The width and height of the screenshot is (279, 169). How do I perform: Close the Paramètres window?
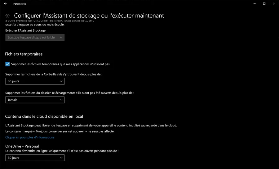coord(274,3)
